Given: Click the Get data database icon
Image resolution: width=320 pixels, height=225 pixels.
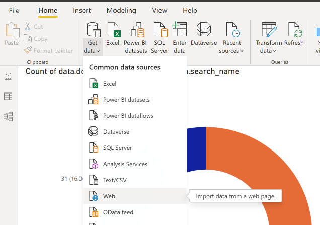Looking at the screenshot, I should (x=94, y=30).
